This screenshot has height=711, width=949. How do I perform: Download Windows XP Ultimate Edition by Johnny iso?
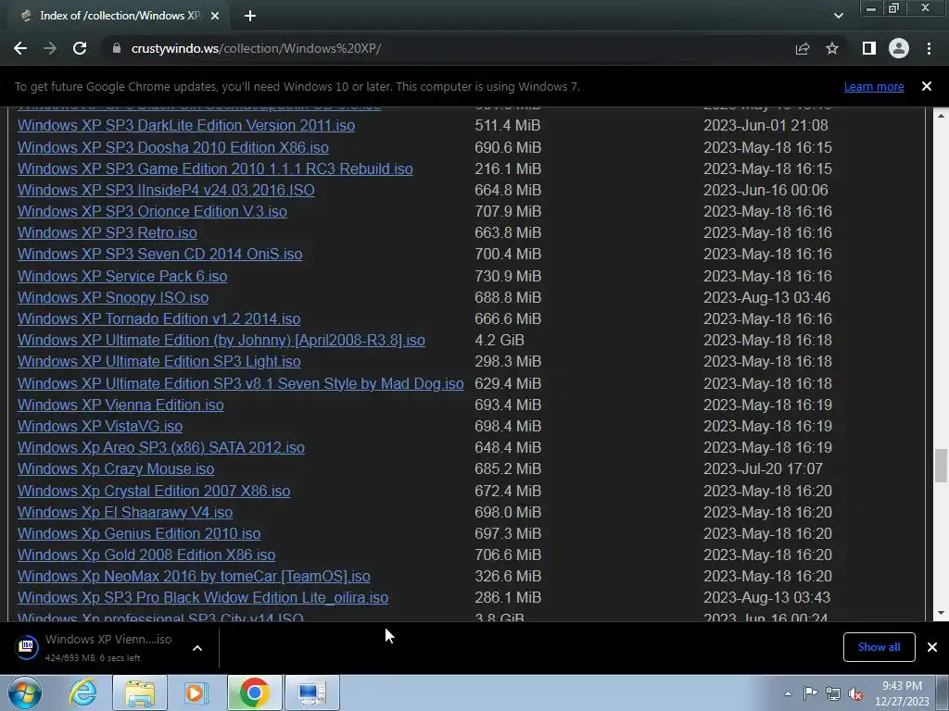[221, 340]
